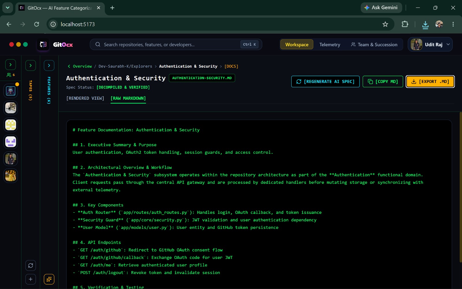Click the repository search field
The width and height of the screenshot is (462, 289).
176,45
